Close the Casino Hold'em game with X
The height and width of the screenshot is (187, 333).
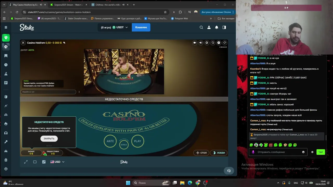coord(23,43)
